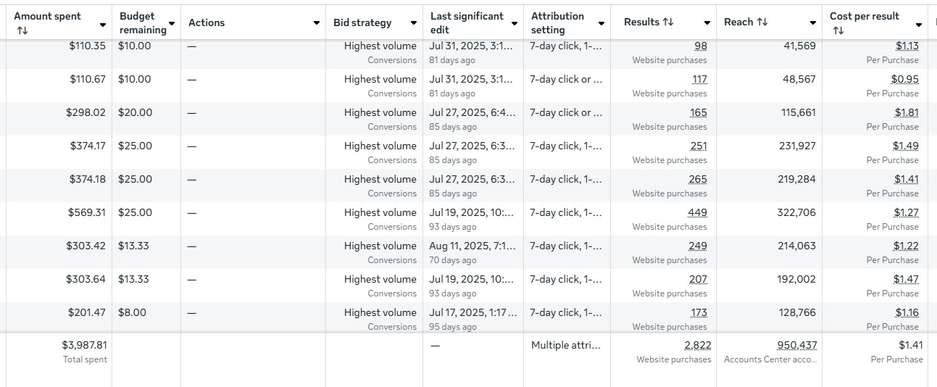
Task: Click the $0.95 cost per purchase value
Action: point(904,79)
